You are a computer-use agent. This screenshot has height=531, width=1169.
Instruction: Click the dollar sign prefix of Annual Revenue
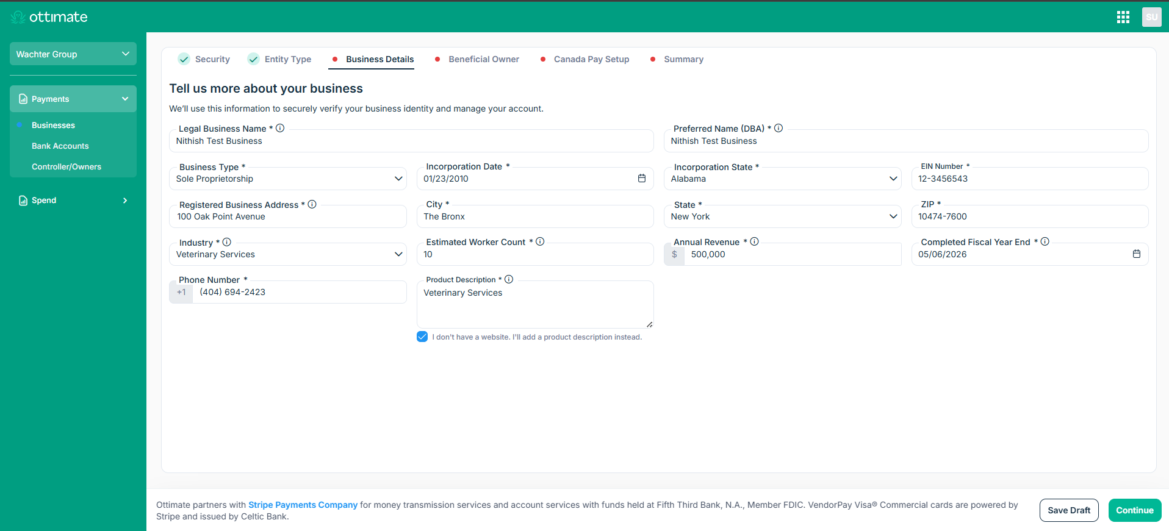pyautogui.click(x=674, y=254)
